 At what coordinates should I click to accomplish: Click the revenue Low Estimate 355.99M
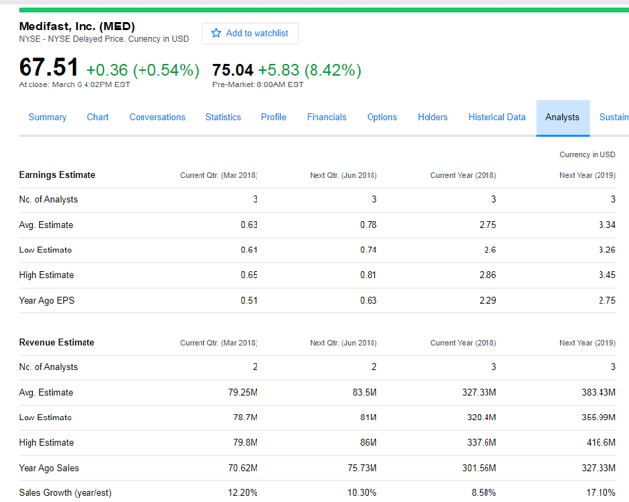599,418
